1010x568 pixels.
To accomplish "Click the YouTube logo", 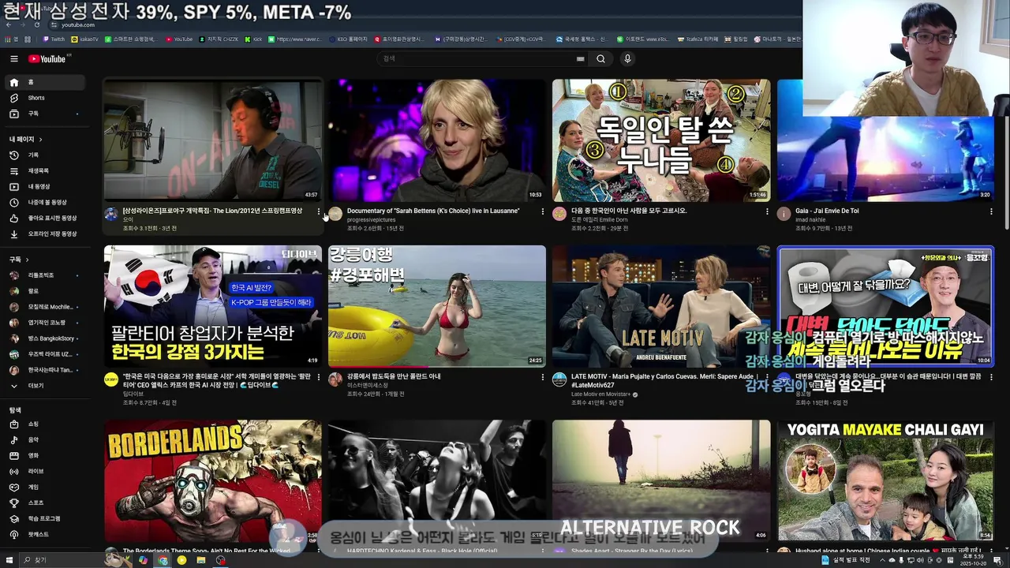I will 47,58.
